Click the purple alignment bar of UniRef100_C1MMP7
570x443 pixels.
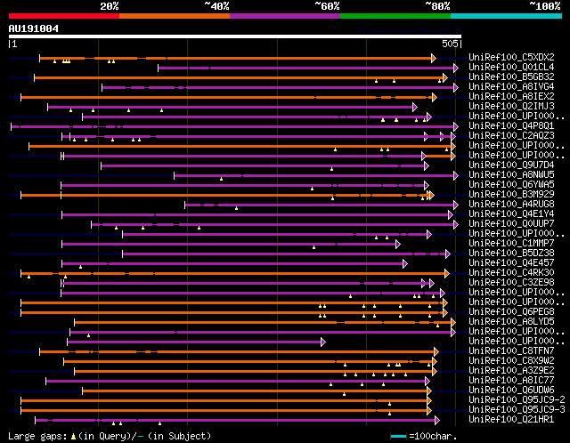pyautogui.click(x=230, y=245)
